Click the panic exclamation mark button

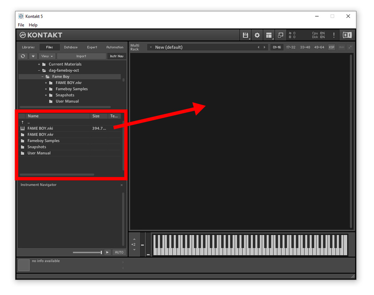tap(334, 35)
